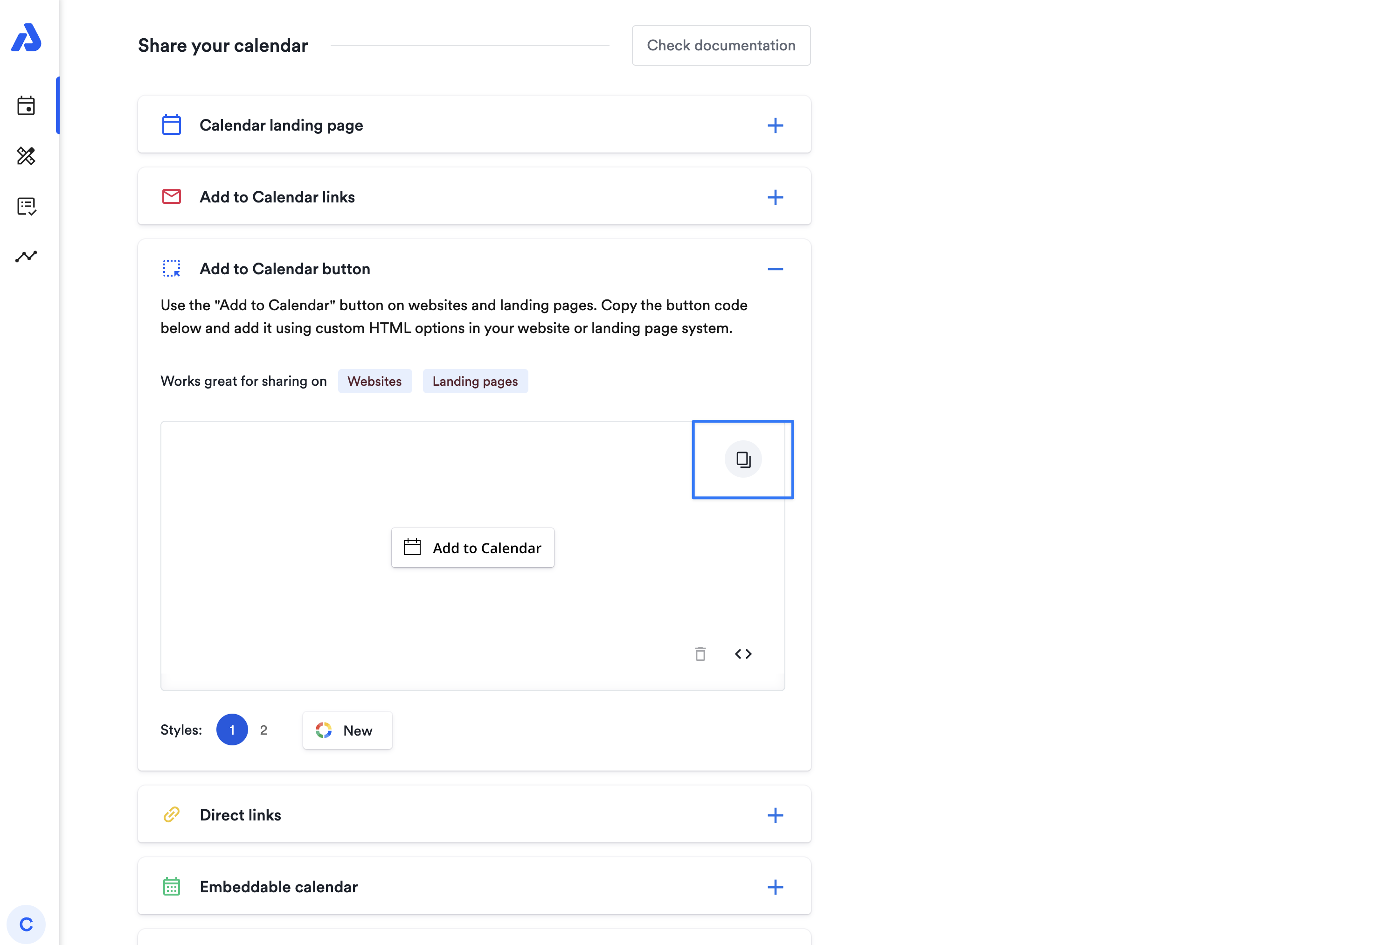This screenshot has height=945, width=1386.
Task: Select button style 1
Action: pyautogui.click(x=232, y=730)
